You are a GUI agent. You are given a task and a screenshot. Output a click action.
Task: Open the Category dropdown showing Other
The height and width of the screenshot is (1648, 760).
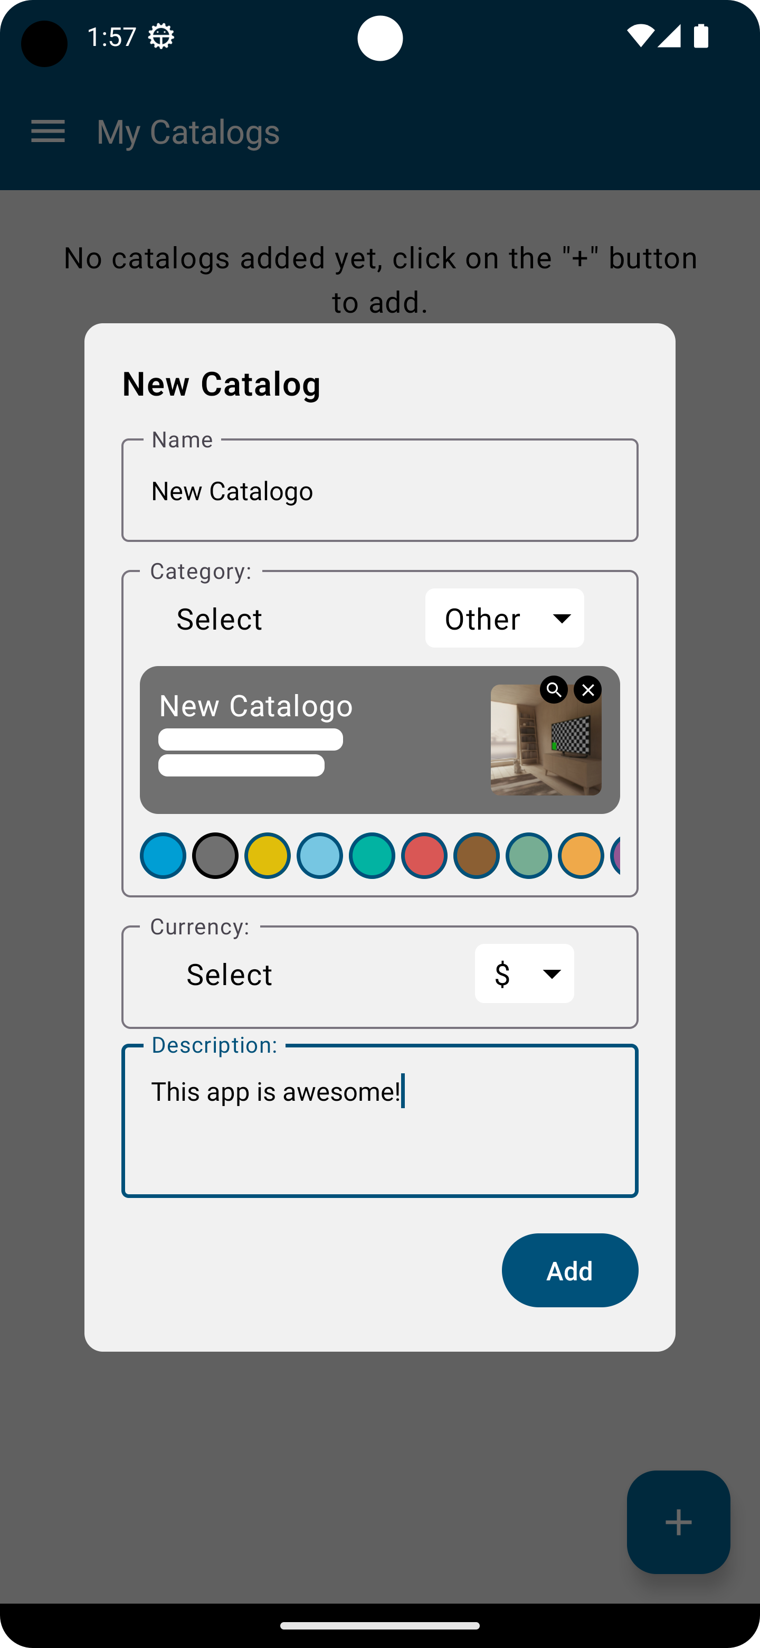click(505, 618)
